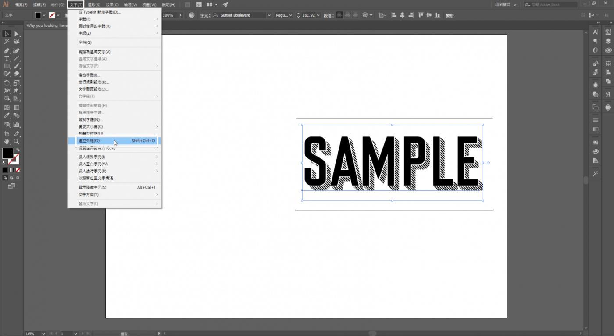
Task: Open the Paragraph panel icon in the dock
Action: pos(595,41)
